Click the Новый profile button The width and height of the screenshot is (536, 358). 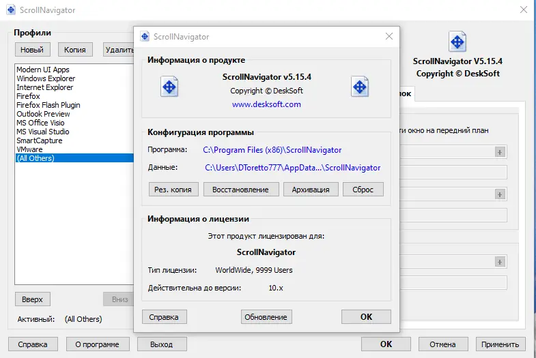[33, 50]
